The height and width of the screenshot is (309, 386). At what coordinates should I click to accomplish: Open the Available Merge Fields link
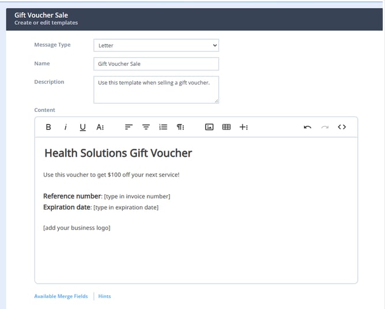(x=61, y=296)
